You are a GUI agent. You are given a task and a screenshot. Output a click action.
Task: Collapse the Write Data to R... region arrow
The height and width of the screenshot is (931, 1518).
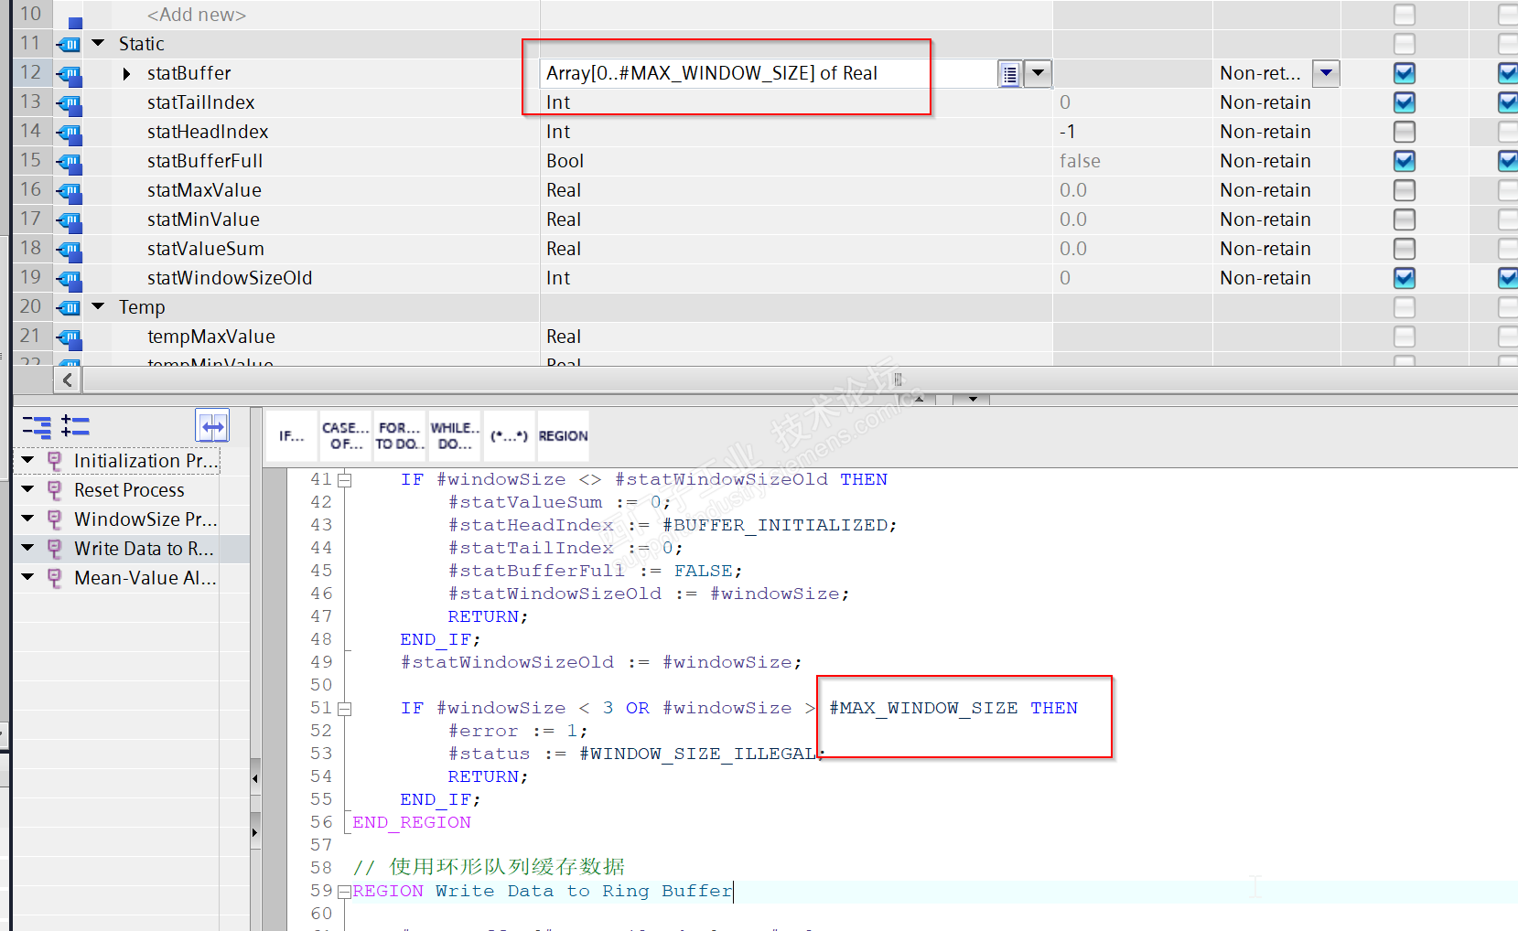tap(27, 548)
